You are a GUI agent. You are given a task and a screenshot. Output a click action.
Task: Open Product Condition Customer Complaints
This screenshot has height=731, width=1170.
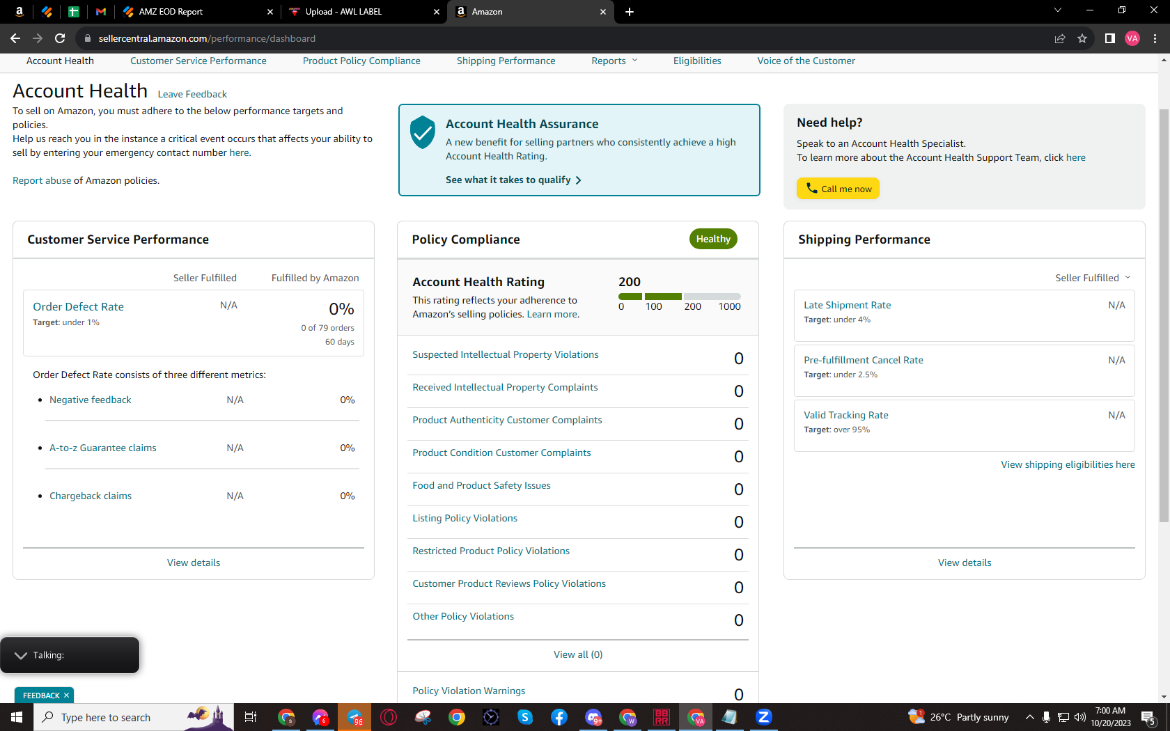pos(501,453)
